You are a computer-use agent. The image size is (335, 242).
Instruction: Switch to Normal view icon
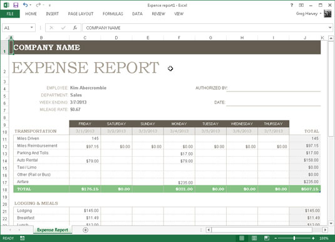242,238
